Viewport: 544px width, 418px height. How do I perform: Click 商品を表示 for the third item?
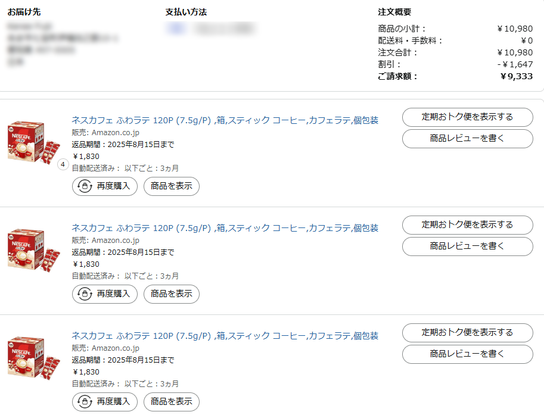pyautogui.click(x=171, y=402)
